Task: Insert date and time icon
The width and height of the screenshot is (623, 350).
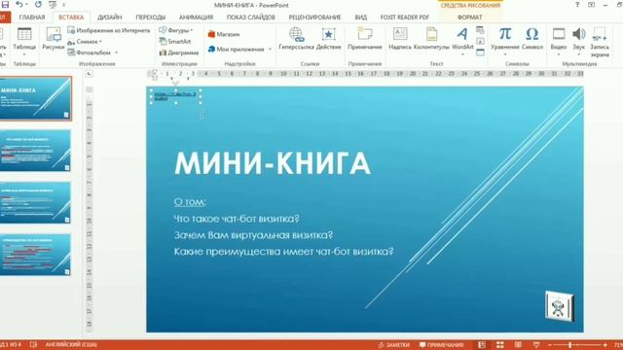Action: [x=480, y=30]
